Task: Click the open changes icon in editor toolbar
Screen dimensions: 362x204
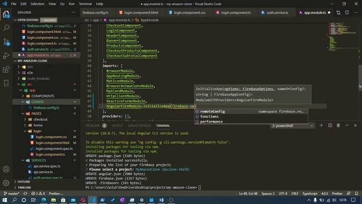Action: (338, 12)
